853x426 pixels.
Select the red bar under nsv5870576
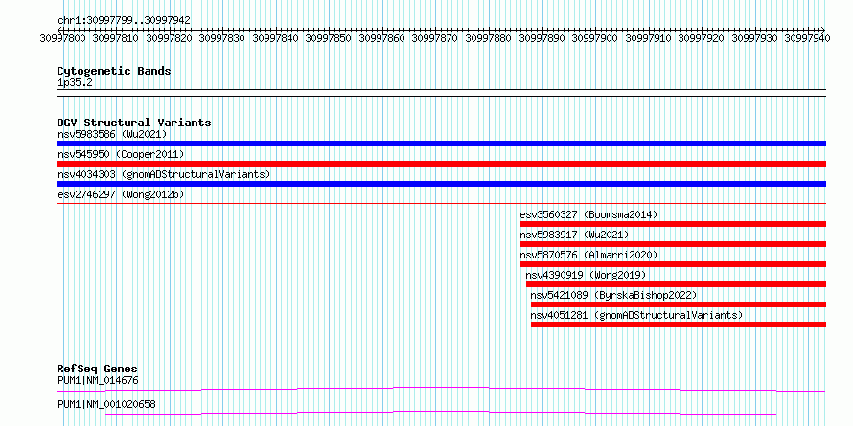pos(673,264)
